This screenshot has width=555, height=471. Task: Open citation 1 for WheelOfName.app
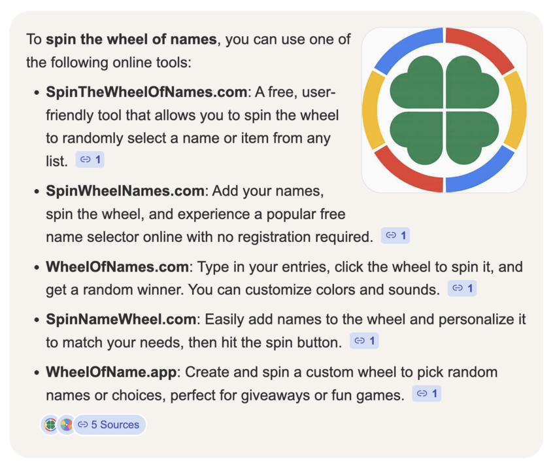click(x=427, y=393)
